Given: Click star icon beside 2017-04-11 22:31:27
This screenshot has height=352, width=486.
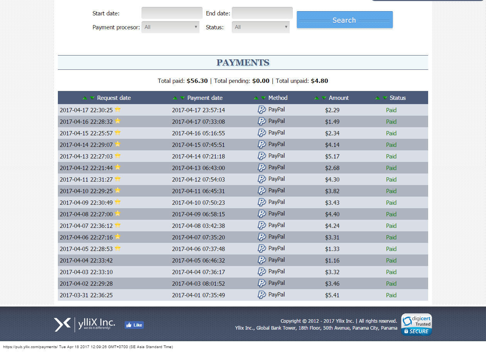Looking at the screenshot, I should (x=118, y=179).
